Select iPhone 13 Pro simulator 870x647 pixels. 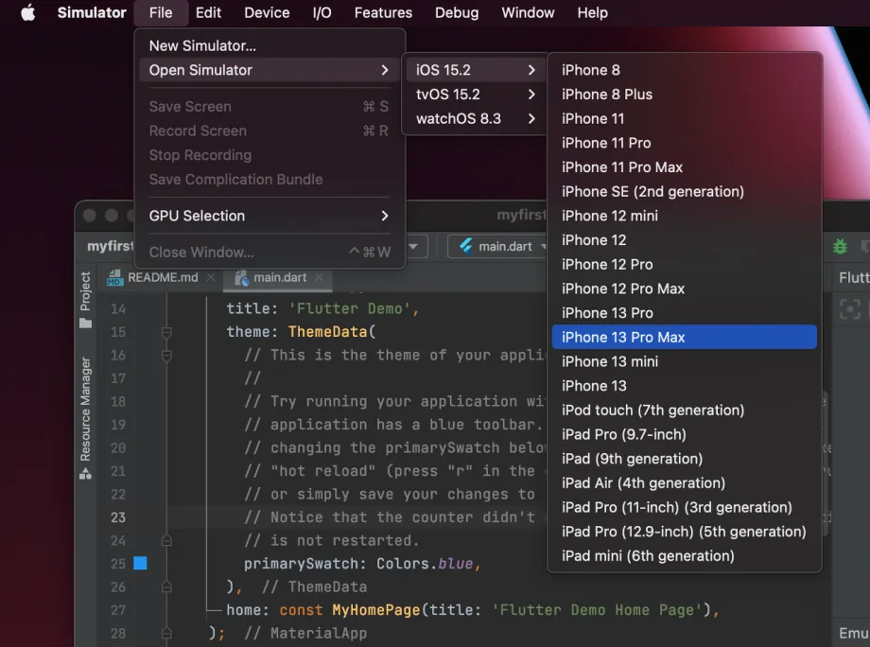684,313
